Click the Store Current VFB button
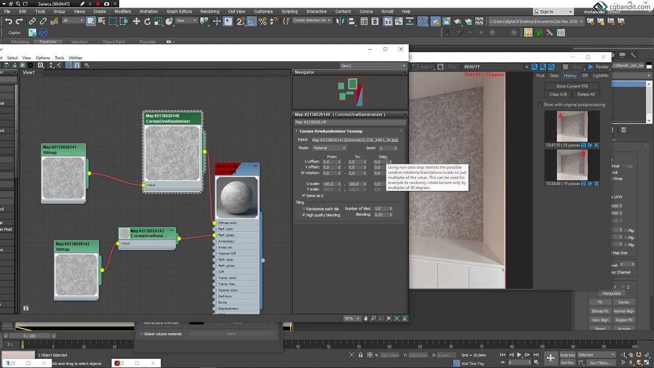The height and width of the screenshot is (368, 654). pos(572,86)
